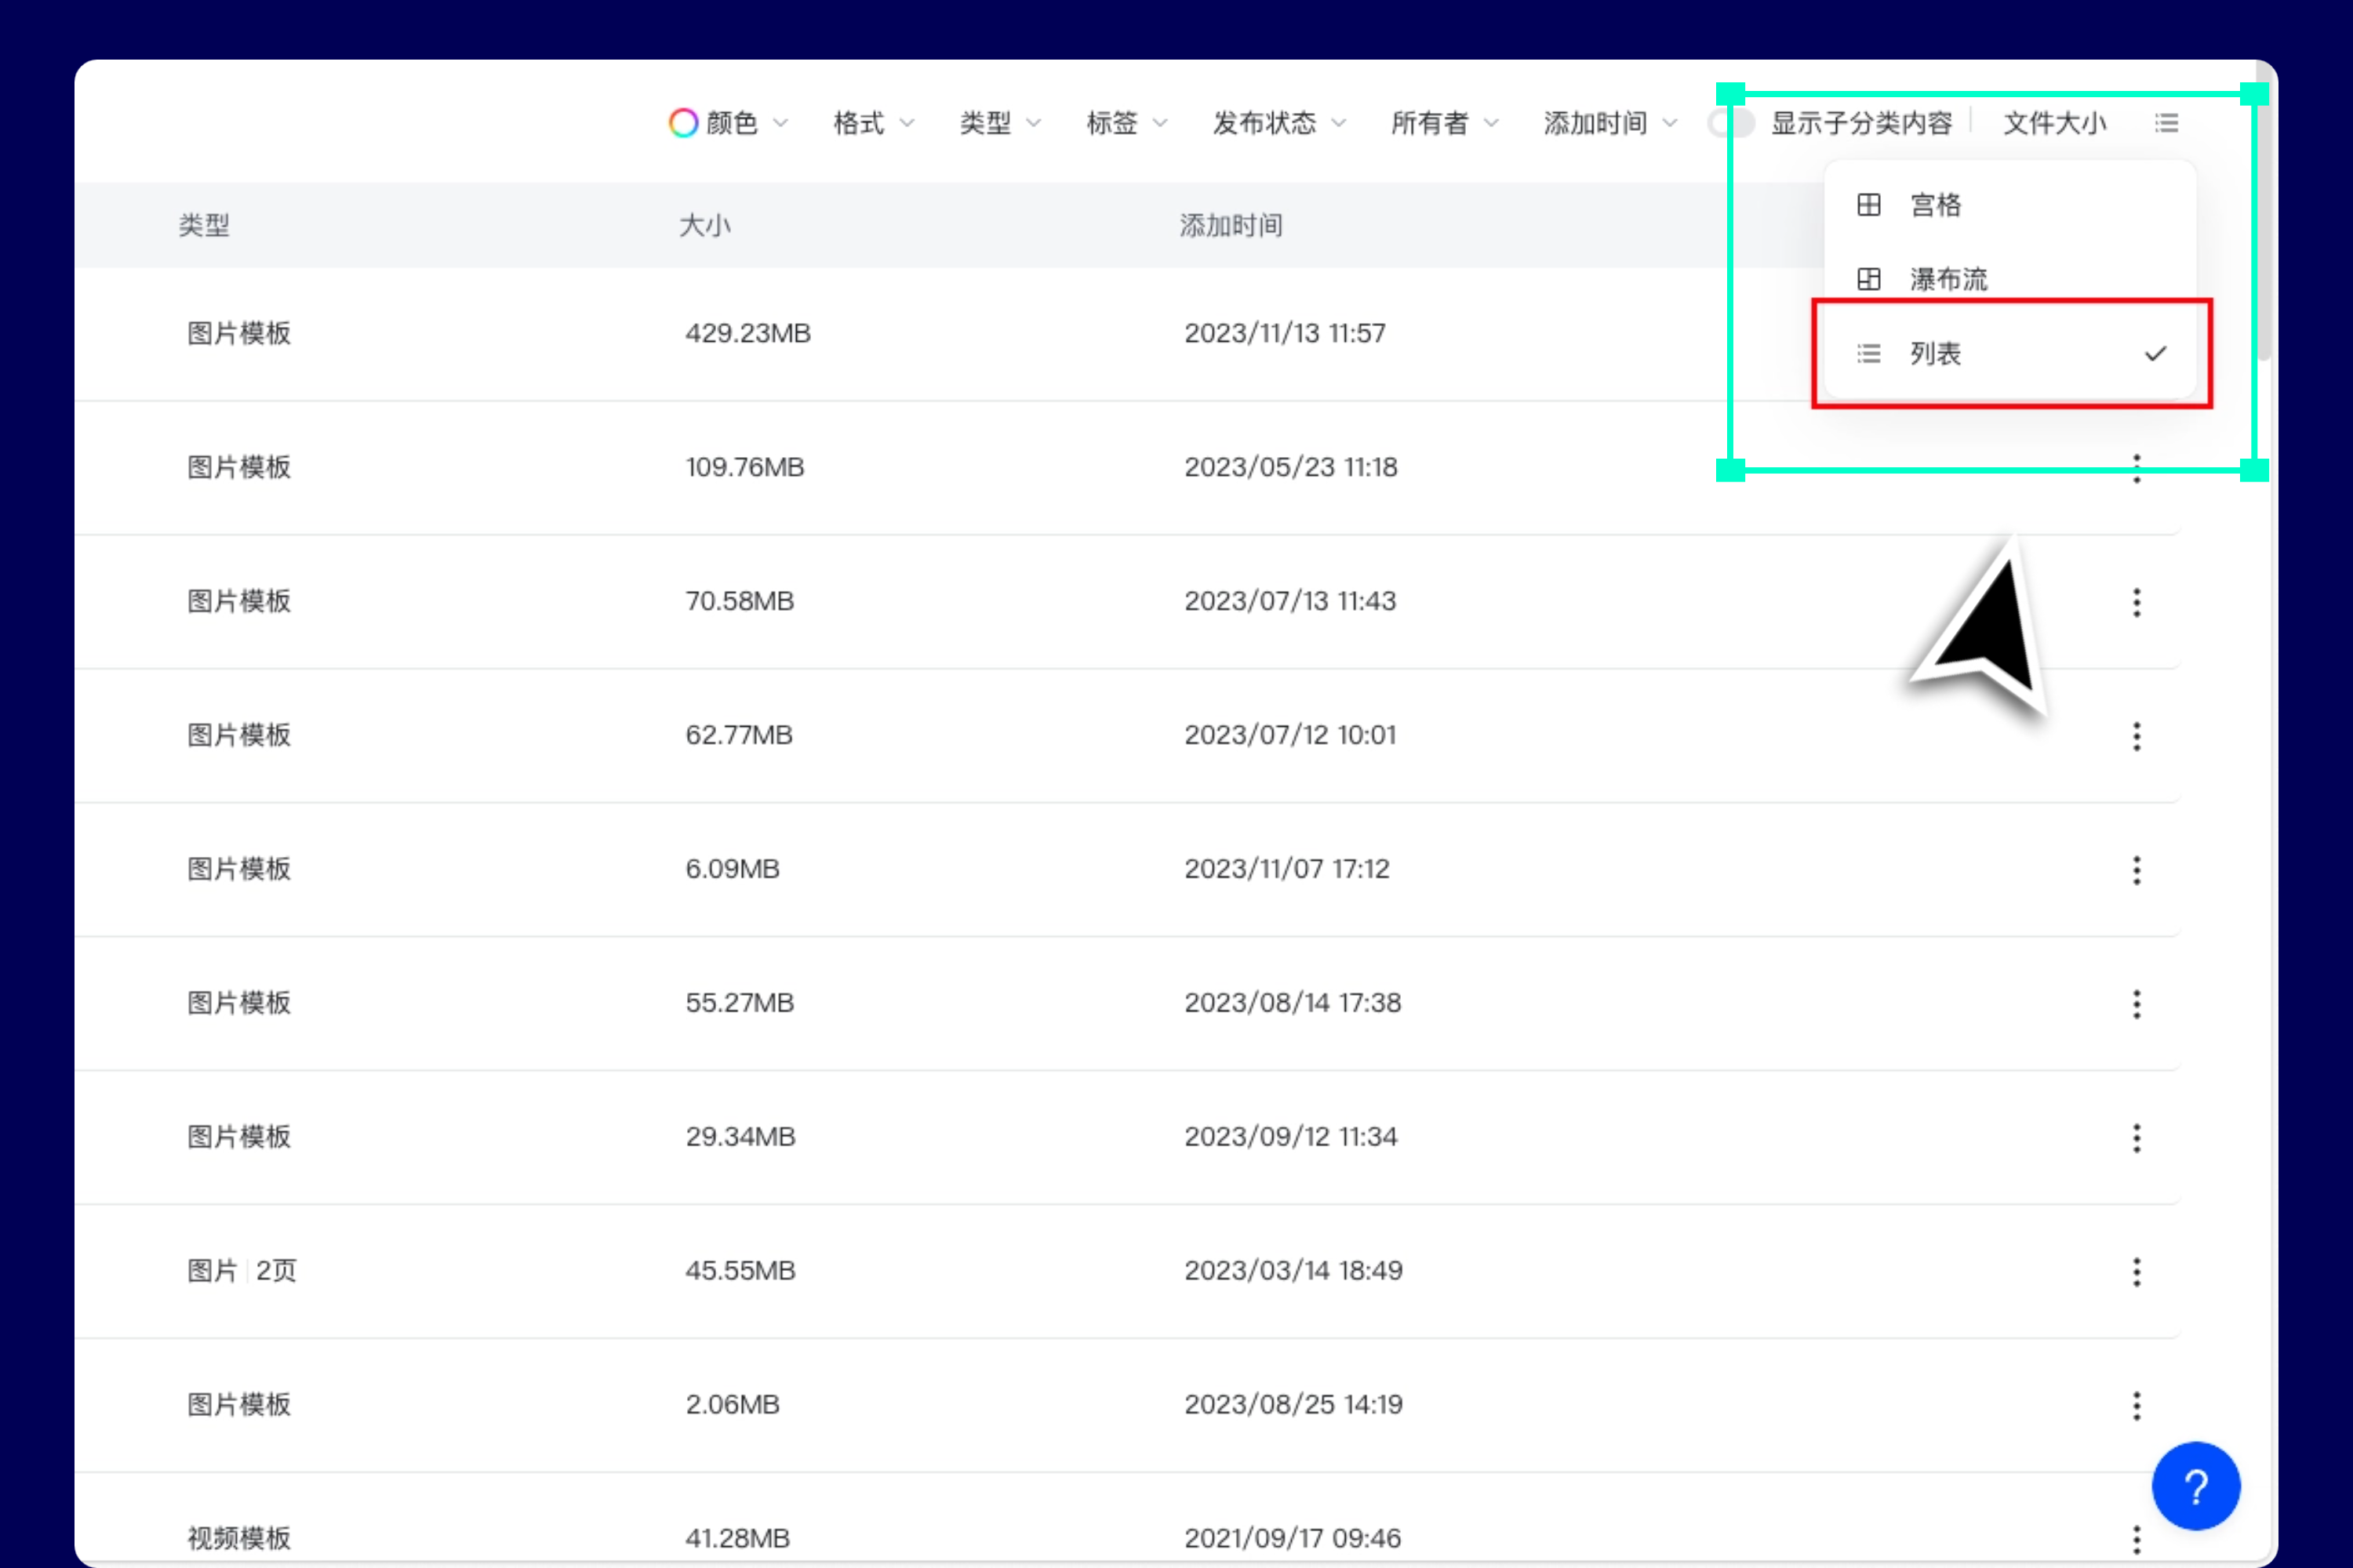This screenshot has height=1568, width=2353.
Task: Click the 2023/08/25 14:19 date cell
Action: click(x=1293, y=1405)
